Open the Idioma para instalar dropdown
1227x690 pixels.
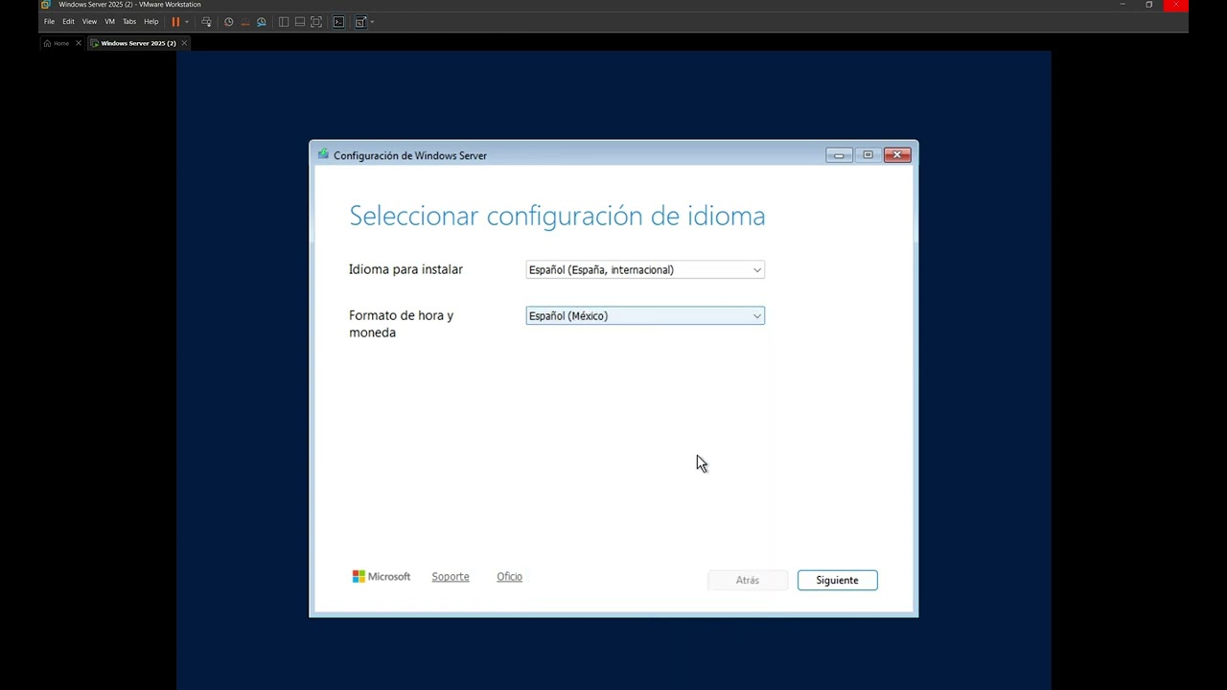645,270
